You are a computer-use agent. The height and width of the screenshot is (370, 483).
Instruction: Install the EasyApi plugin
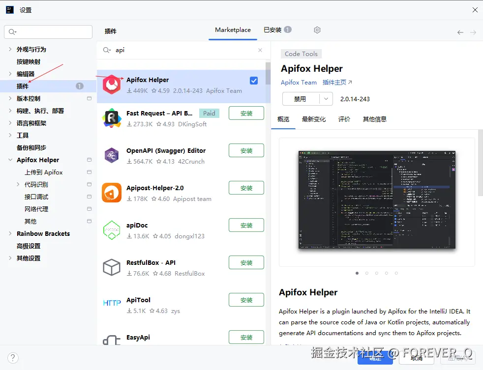click(x=246, y=338)
